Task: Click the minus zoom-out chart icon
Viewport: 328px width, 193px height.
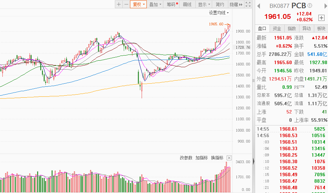Action: point(126,4)
